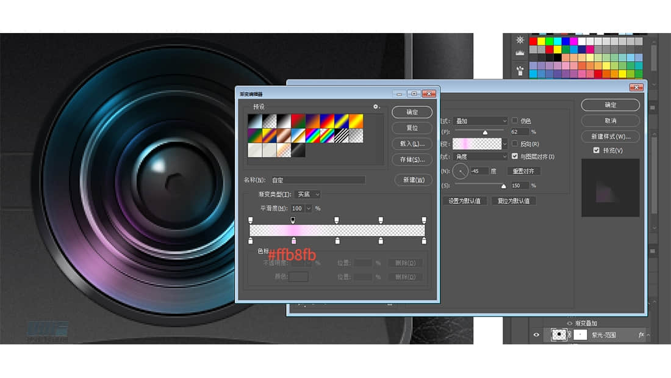Click 取消 in the Layer Style dialog
The image size is (671, 378).
611,120
